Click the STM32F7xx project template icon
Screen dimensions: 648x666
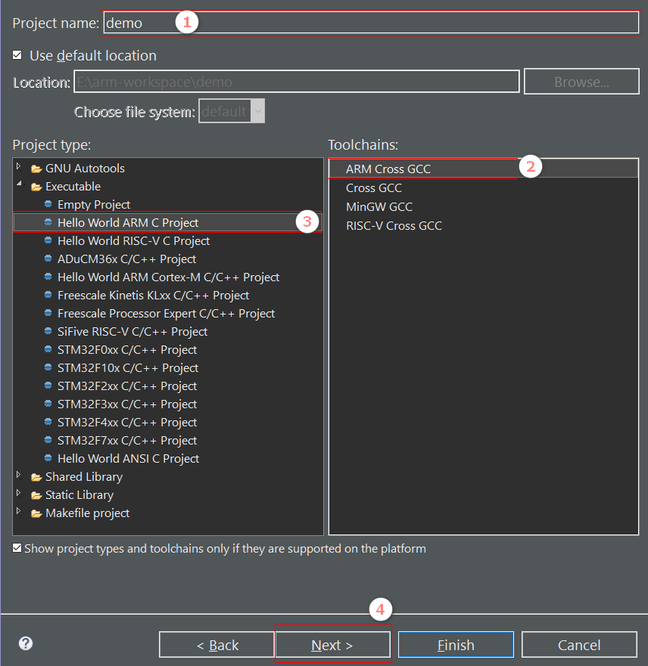pos(48,440)
